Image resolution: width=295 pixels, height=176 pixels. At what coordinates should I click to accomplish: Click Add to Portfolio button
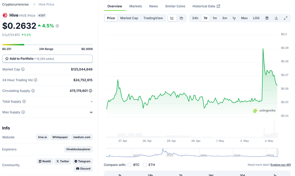click(x=47, y=59)
